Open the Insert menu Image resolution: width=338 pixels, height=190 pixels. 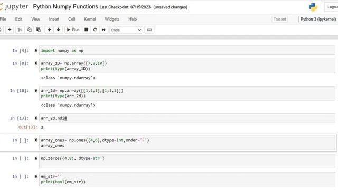54,19
